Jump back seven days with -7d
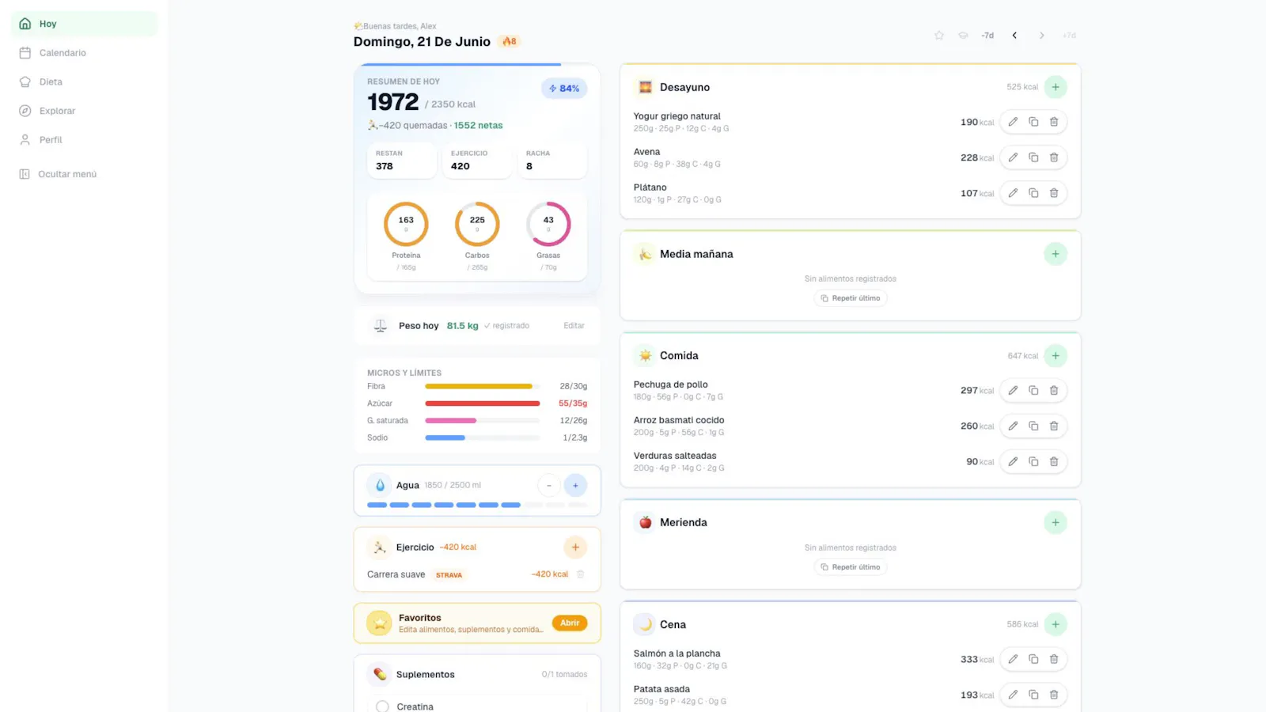Viewport: 1266px width, 712px height. 987,36
